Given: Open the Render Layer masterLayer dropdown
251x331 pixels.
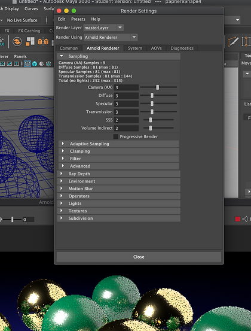Looking at the screenshot, I should point(103,28).
